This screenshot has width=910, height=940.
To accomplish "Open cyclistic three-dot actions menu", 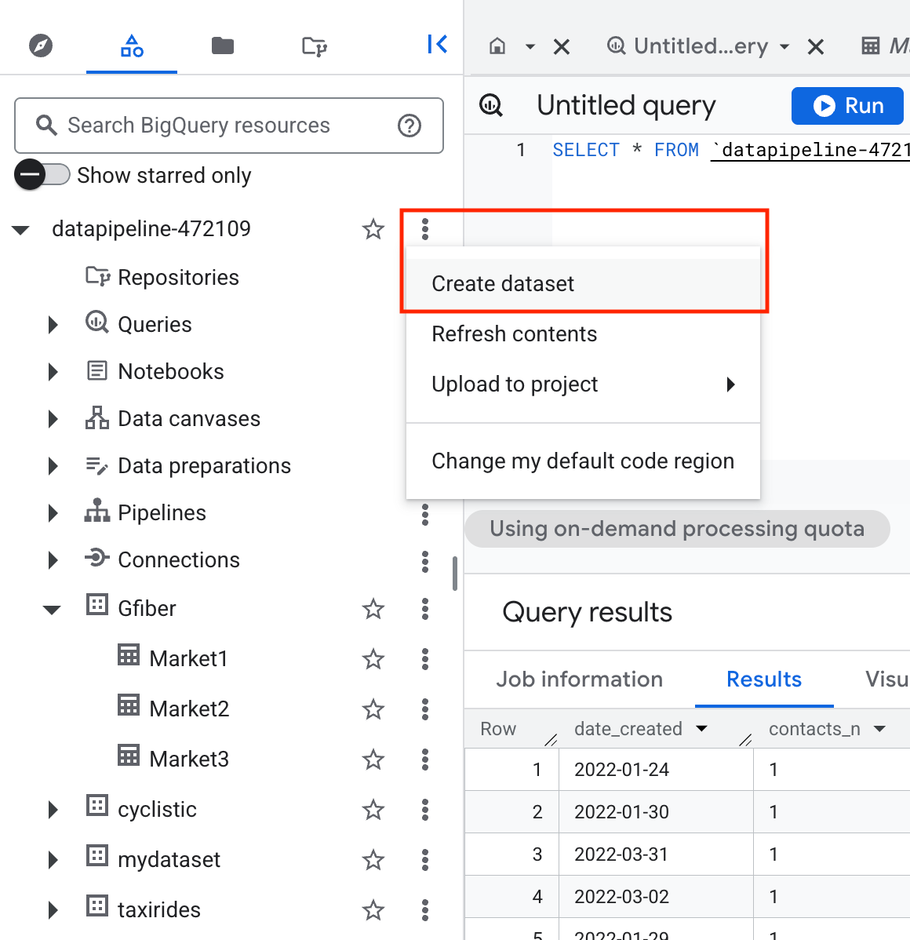I will [x=425, y=811].
